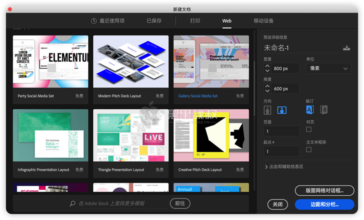This screenshot has width=364, height=220.
Task: Click the 边距和分栏 button
Action: (x=324, y=204)
